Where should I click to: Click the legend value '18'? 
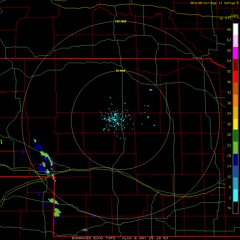[229, 156]
